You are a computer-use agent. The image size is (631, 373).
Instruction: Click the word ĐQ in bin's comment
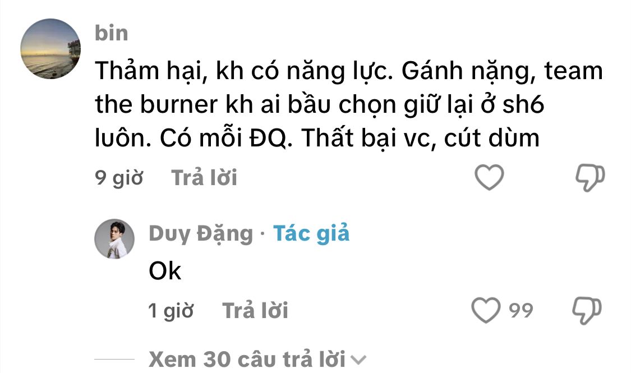pos(270,139)
